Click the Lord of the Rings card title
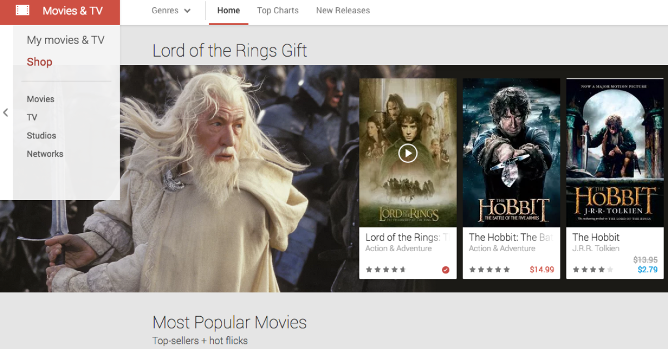 click(407, 237)
